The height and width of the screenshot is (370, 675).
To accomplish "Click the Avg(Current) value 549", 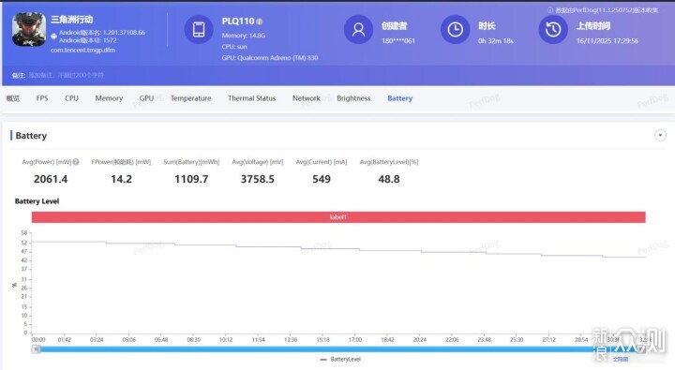I will (x=322, y=179).
